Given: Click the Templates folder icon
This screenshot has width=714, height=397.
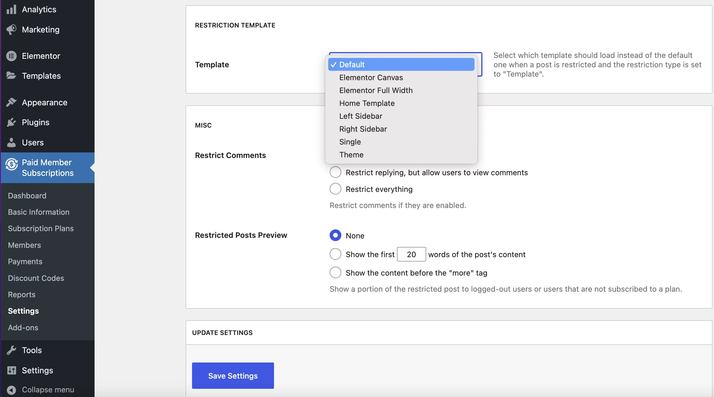Looking at the screenshot, I should pos(11,75).
